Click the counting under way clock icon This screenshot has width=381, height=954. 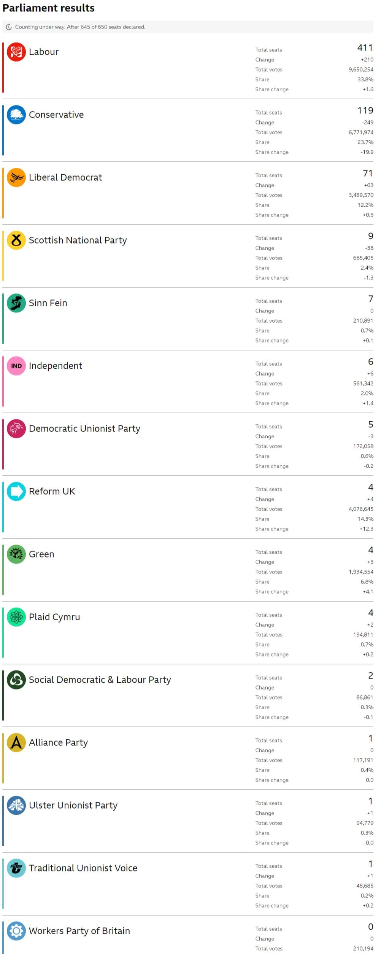(9, 27)
